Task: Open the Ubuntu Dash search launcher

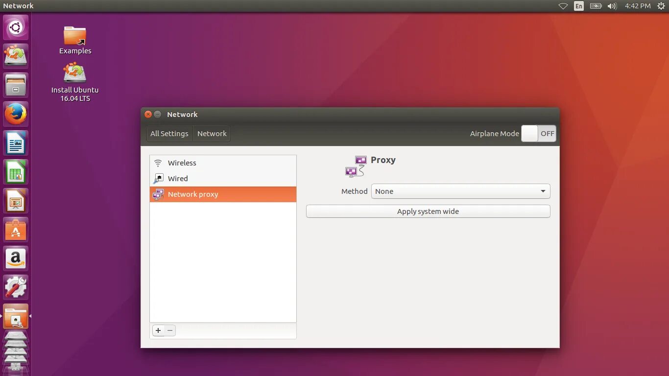Action: tap(16, 27)
